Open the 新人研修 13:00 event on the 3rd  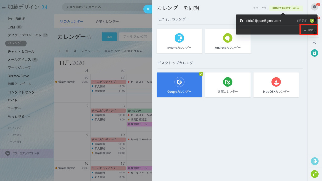pos(108,120)
